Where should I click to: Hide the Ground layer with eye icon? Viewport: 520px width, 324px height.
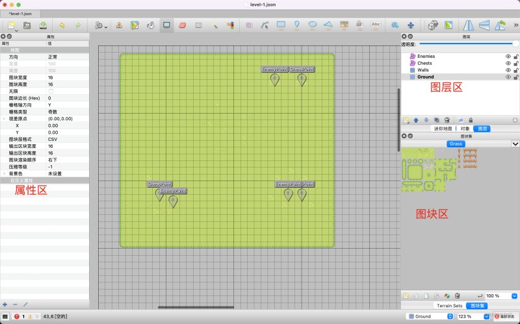(508, 77)
